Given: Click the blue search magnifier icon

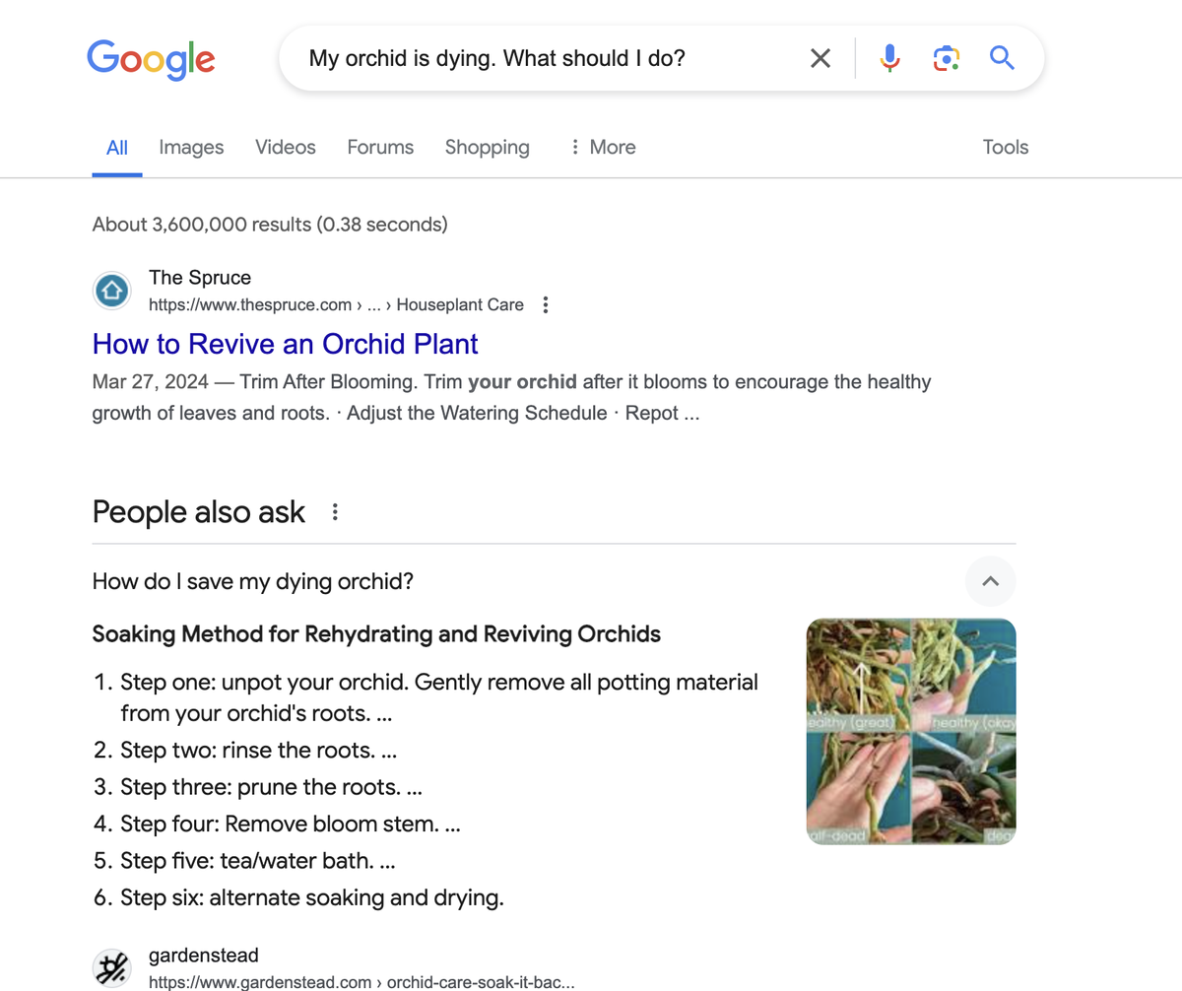Looking at the screenshot, I should coord(1002,58).
